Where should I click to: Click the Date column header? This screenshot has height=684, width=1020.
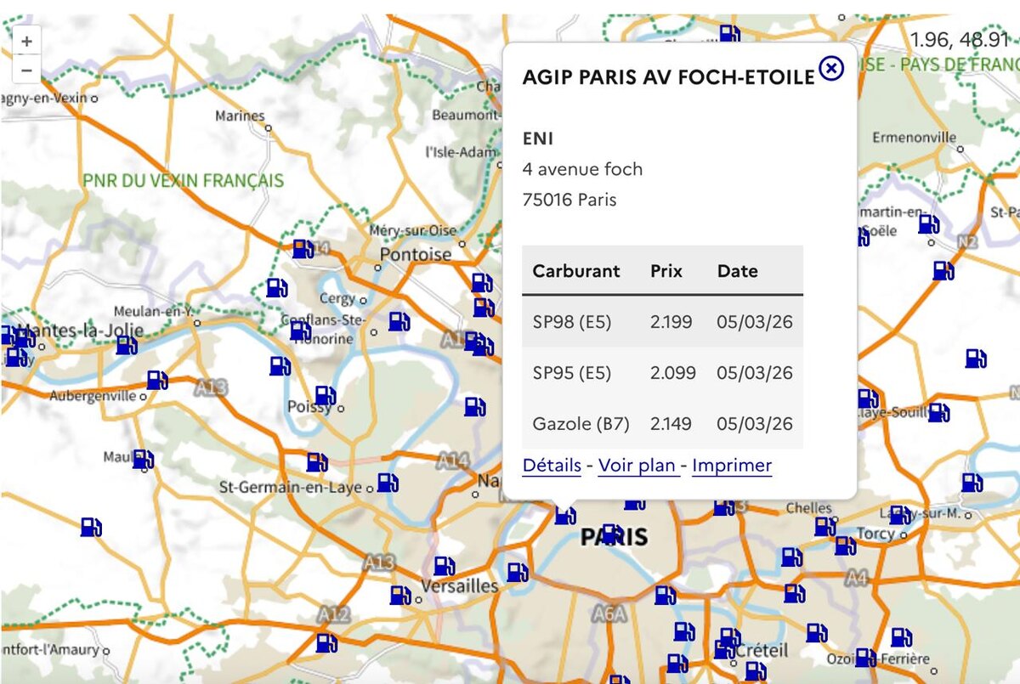[737, 271]
